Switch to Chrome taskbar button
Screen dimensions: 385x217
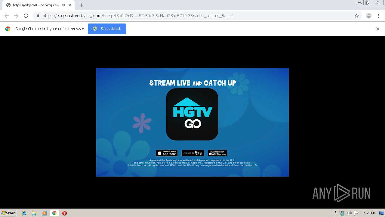(x=54, y=213)
